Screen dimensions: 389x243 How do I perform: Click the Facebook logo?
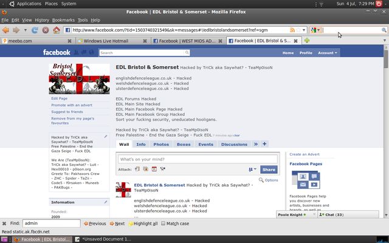tap(56, 53)
